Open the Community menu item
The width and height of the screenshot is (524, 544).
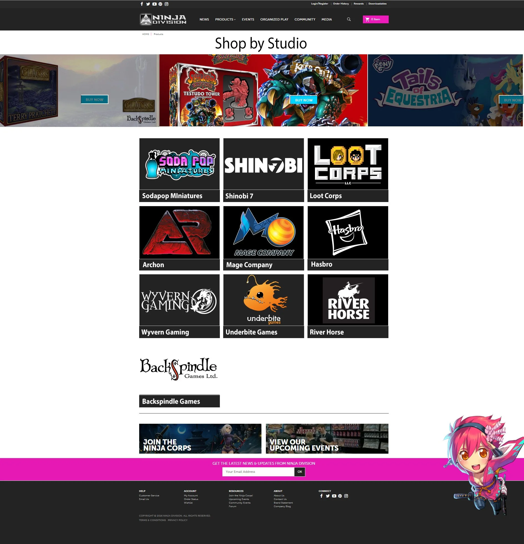tap(305, 19)
